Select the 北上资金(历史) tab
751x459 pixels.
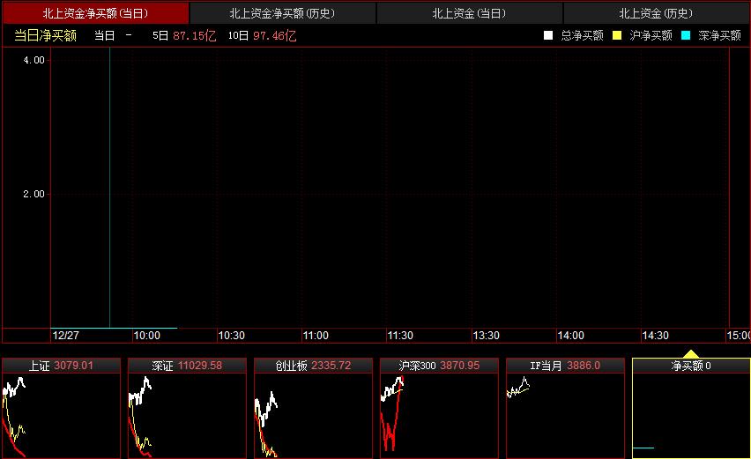656,13
